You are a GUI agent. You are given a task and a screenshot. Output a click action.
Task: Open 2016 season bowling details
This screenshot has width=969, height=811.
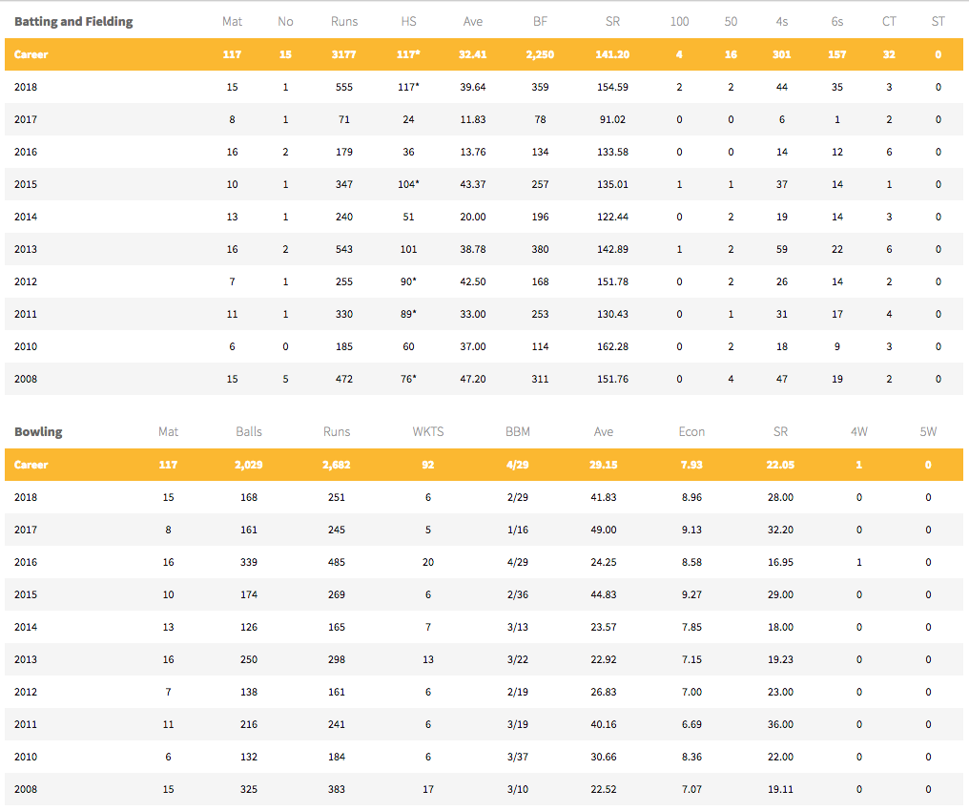(x=26, y=562)
